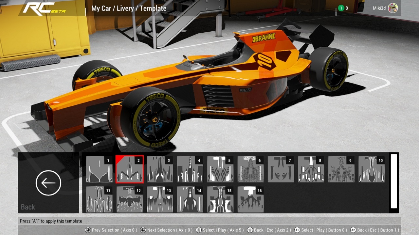Click the Miki3d username text
The image size is (419, 235).
379,8
